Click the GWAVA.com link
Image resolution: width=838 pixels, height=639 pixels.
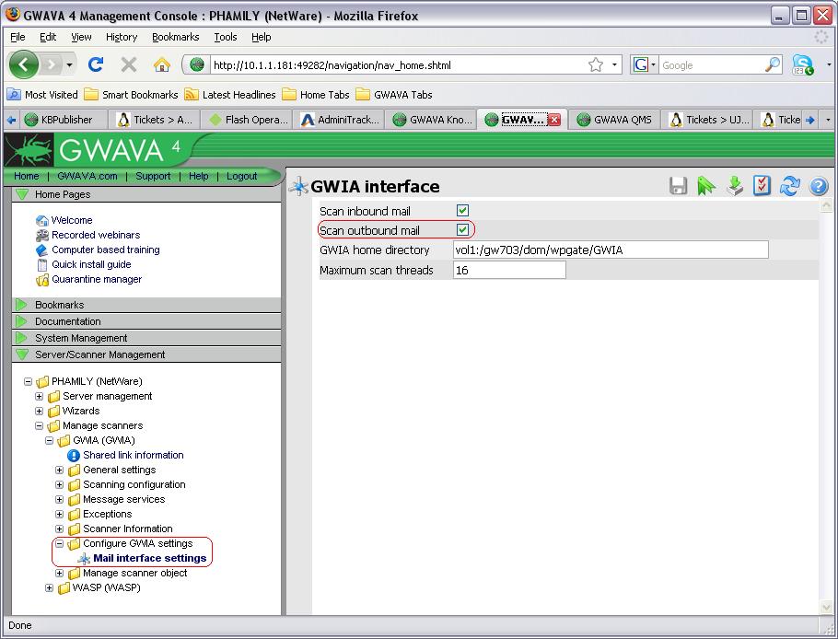click(87, 176)
